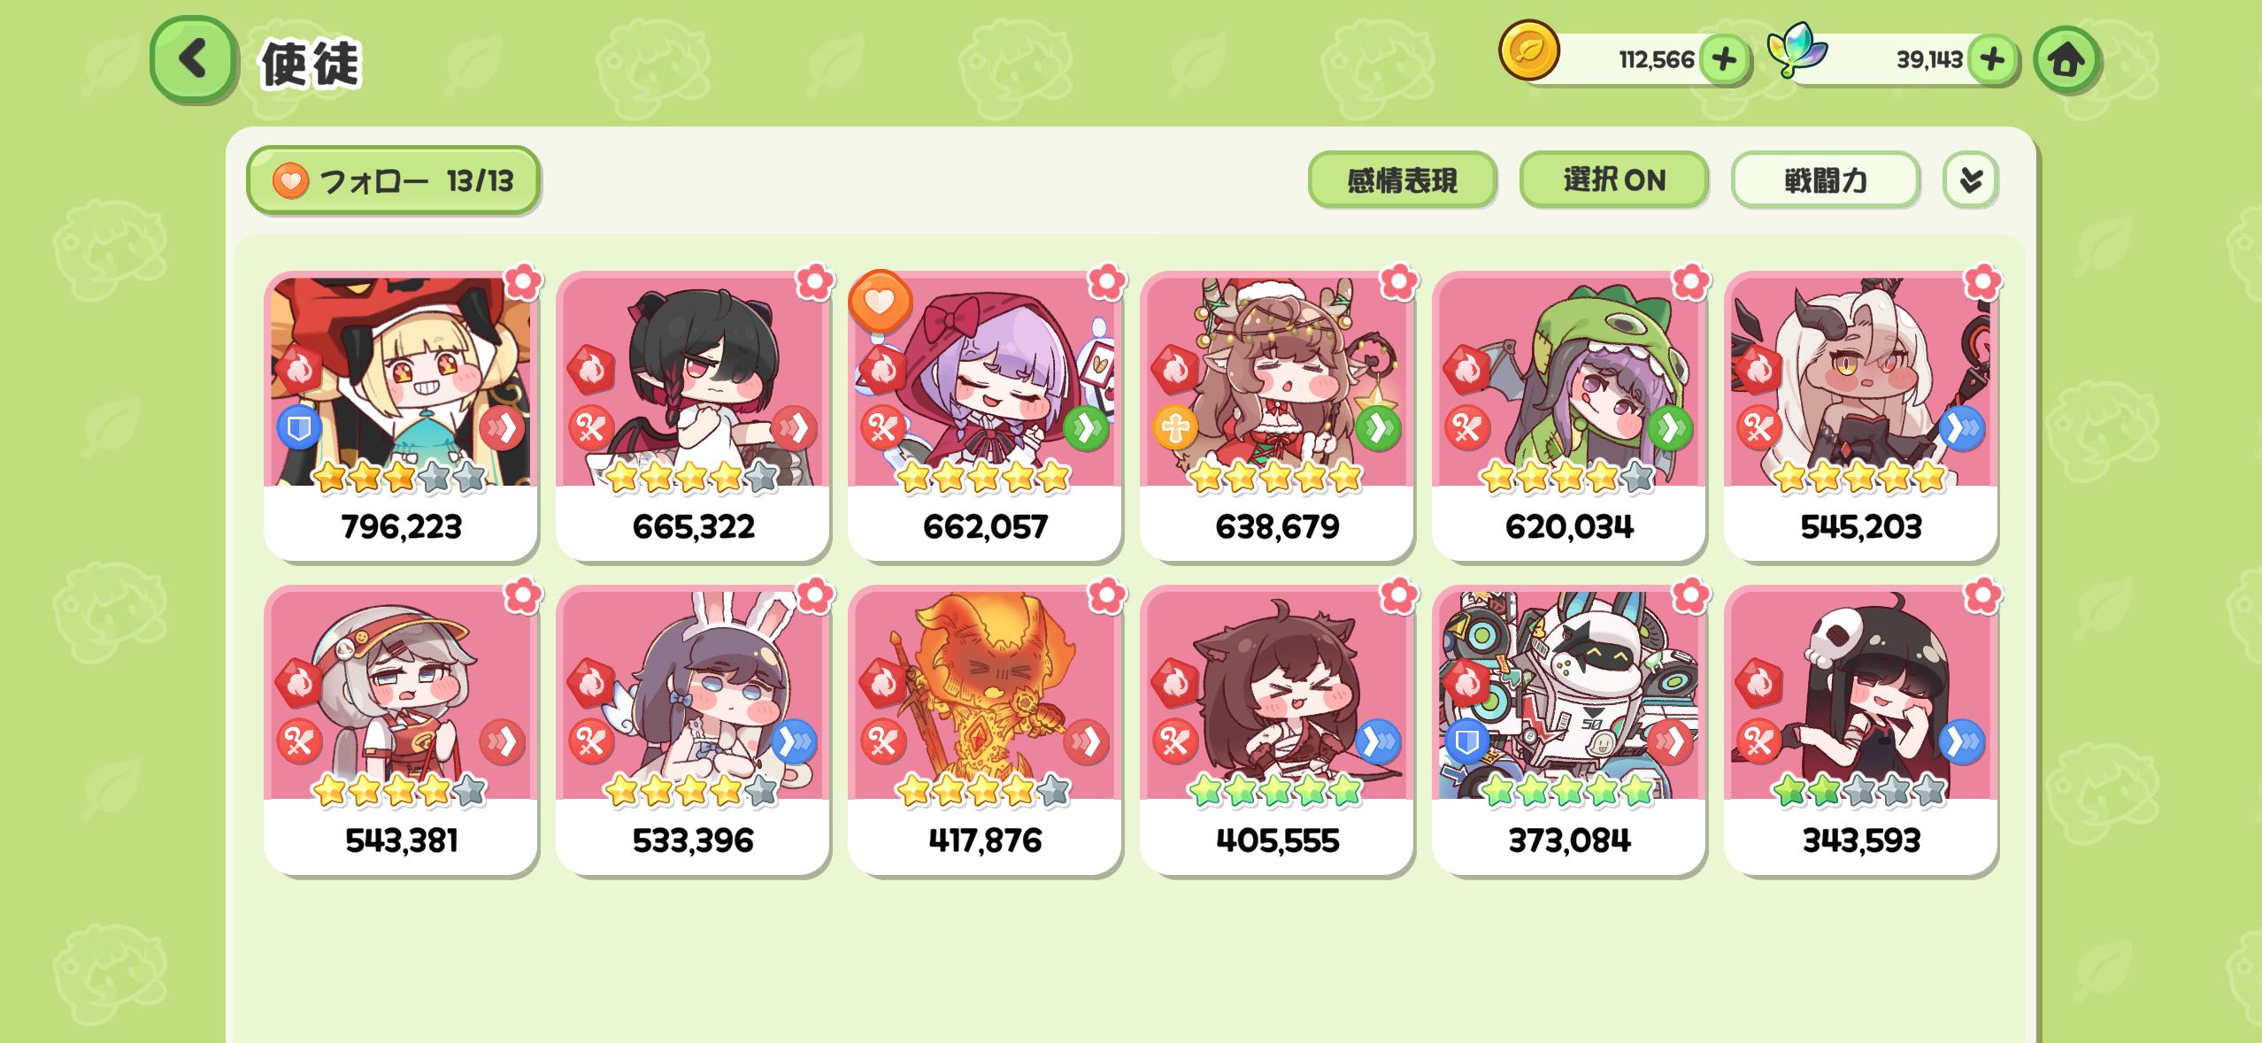Open the home screen via house icon
2262x1043 pixels.
2066,59
